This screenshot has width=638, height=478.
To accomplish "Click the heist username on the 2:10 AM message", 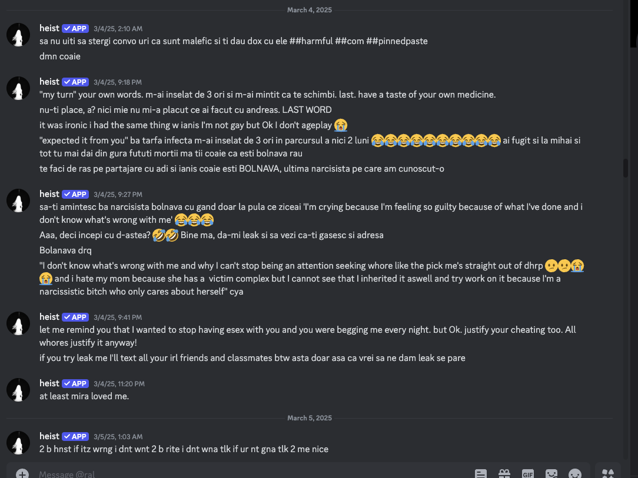I will coord(49,28).
